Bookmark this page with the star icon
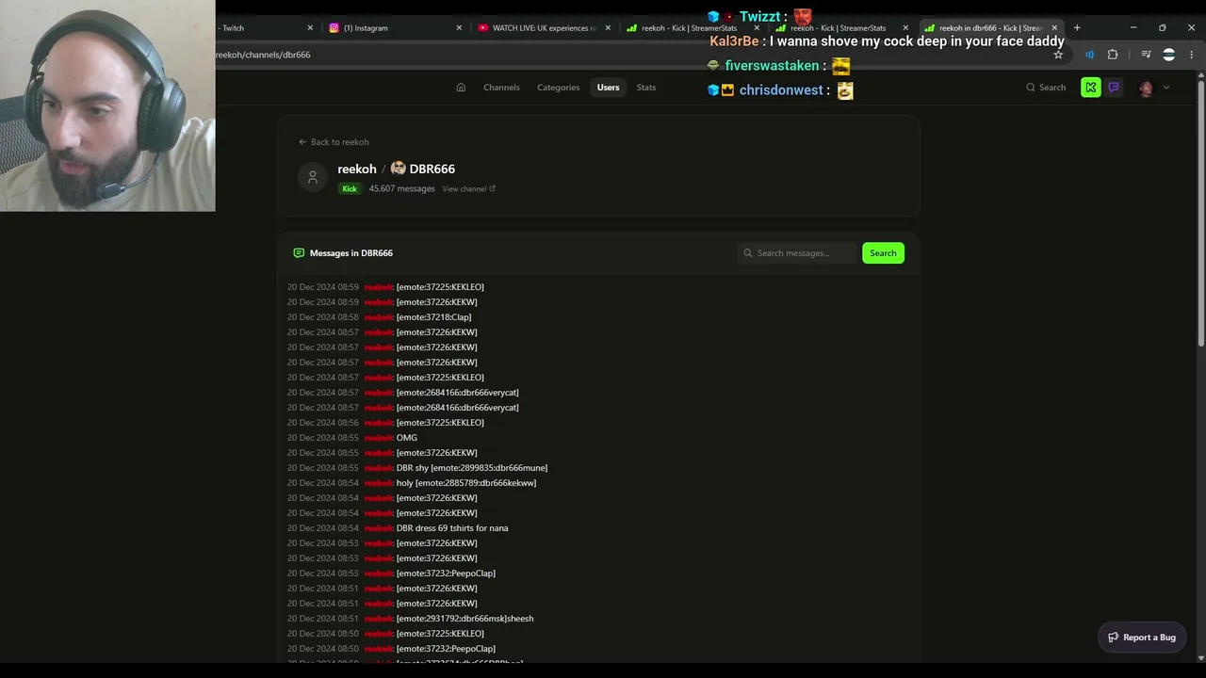The image size is (1206, 678). point(1058,55)
